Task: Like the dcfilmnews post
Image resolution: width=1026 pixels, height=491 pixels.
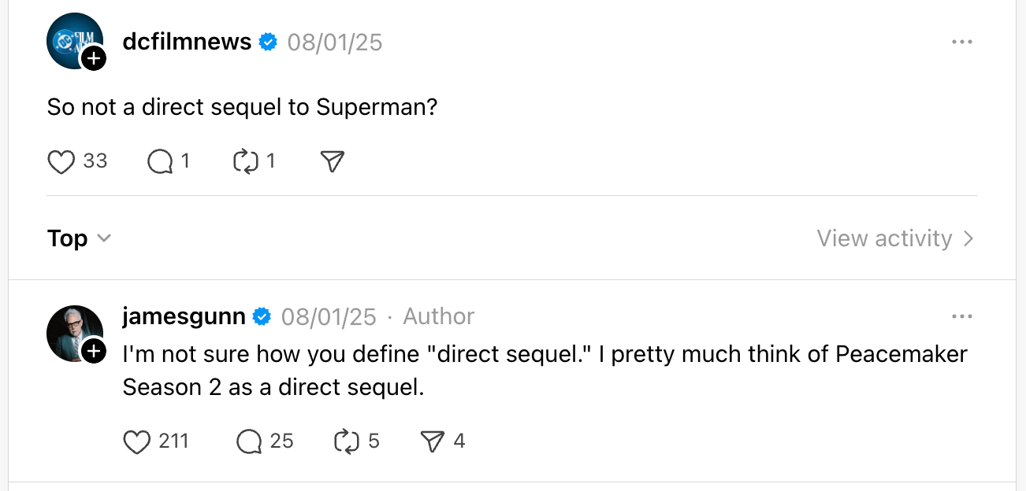Action: tap(61, 162)
